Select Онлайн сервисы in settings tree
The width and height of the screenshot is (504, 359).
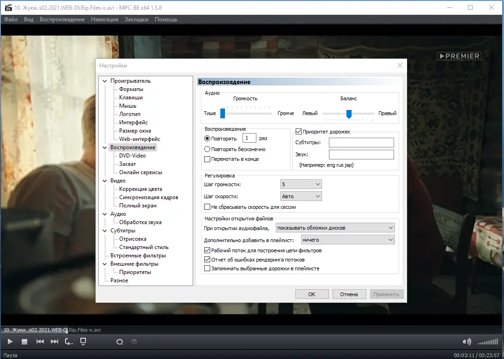pyautogui.click(x=140, y=173)
